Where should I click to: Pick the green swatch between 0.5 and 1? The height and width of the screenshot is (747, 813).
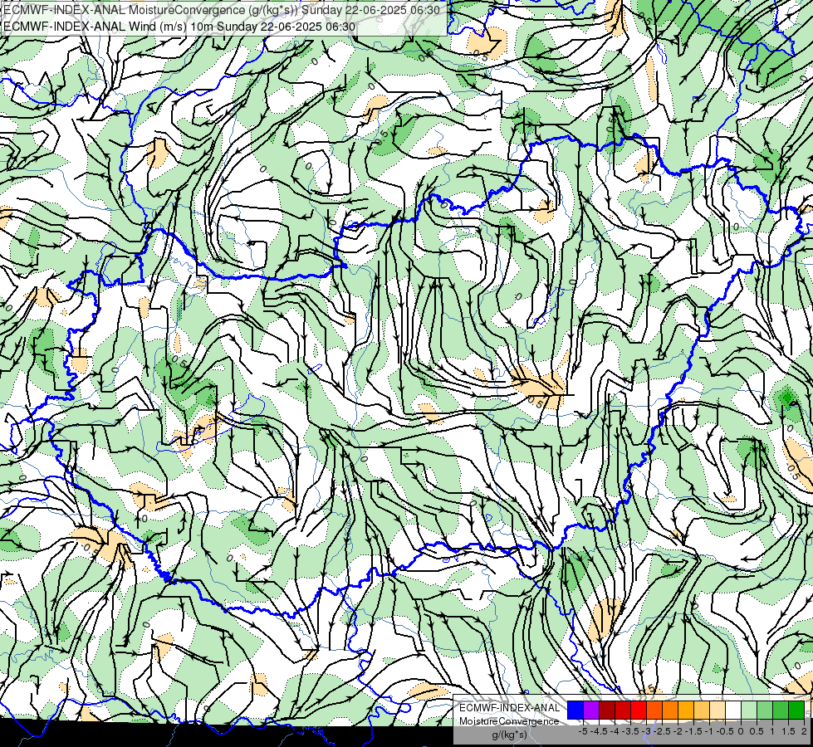[765, 710]
